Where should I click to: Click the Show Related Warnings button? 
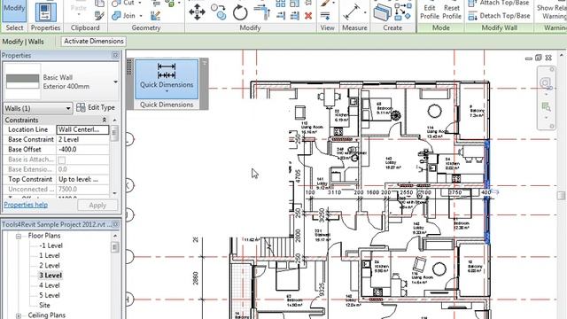pos(551,12)
